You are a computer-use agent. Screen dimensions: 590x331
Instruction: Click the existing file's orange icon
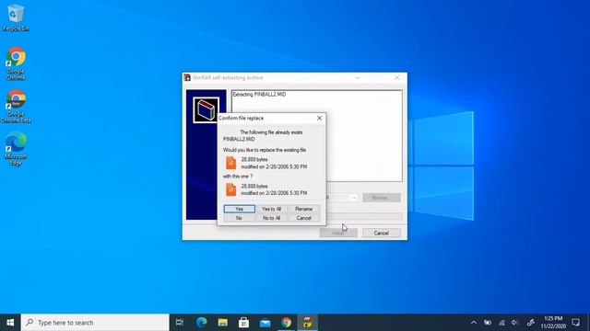230,164
